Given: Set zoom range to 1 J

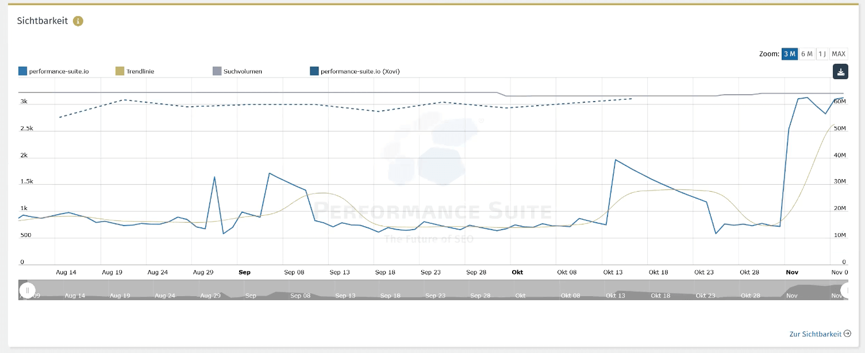Looking at the screenshot, I should click(822, 54).
